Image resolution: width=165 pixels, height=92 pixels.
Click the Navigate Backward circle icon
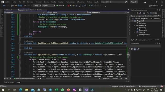tap(4, 6)
